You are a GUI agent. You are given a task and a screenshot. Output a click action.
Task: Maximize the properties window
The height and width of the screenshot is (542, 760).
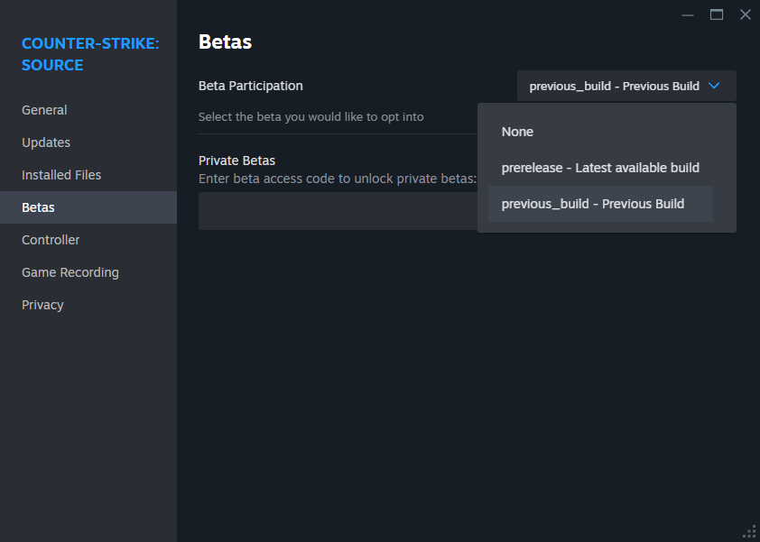(717, 15)
